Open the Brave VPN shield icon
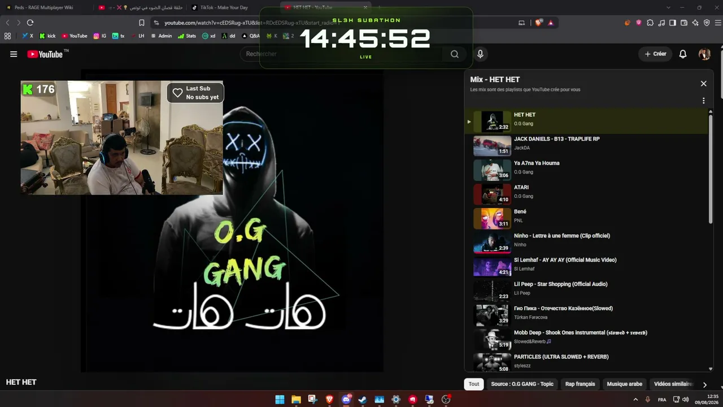 pos(707,23)
